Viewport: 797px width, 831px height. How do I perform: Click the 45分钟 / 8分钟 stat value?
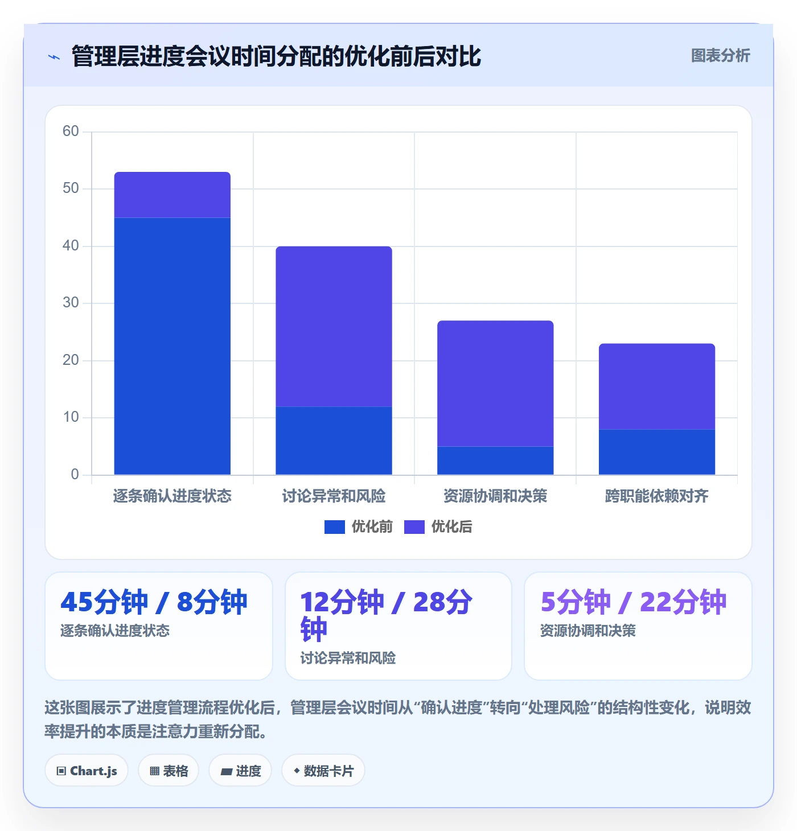[154, 602]
